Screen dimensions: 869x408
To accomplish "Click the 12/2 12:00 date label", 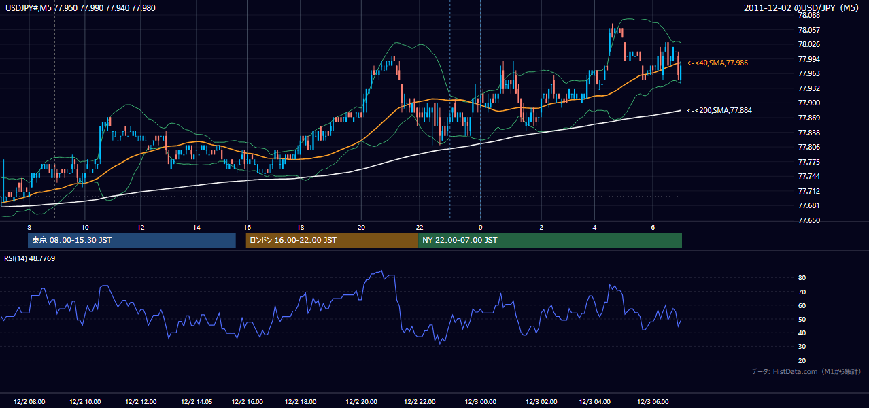I will (x=140, y=402).
